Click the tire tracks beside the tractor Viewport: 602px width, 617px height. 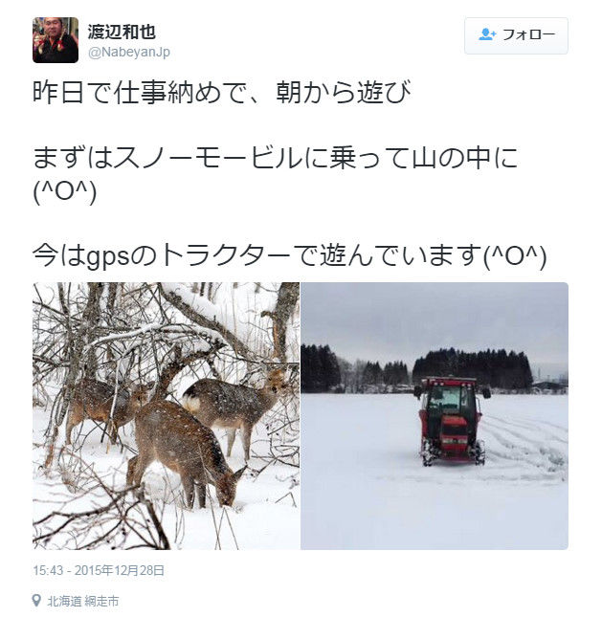pyautogui.click(x=525, y=443)
